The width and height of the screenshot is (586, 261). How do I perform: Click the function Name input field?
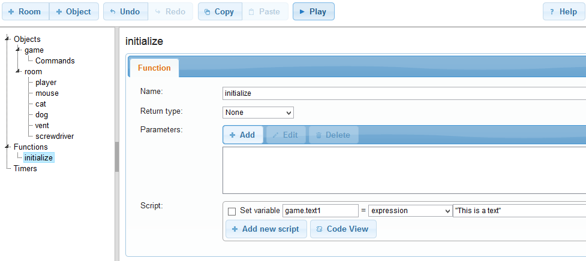click(402, 93)
